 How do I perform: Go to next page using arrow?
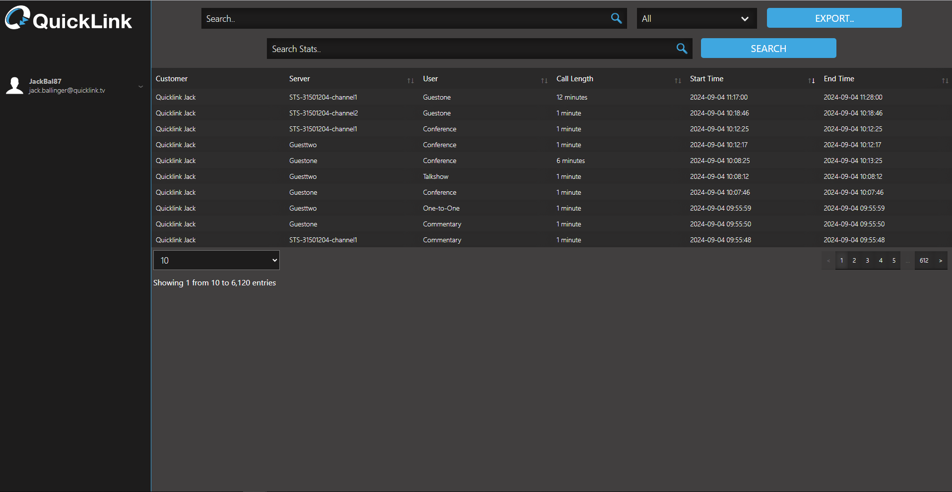(940, 261)
